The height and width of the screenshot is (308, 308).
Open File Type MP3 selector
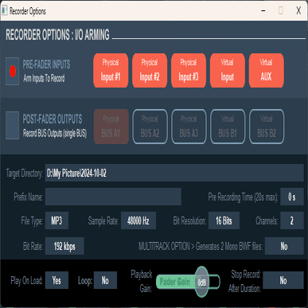pyautogui.click(x=57, y=220)
